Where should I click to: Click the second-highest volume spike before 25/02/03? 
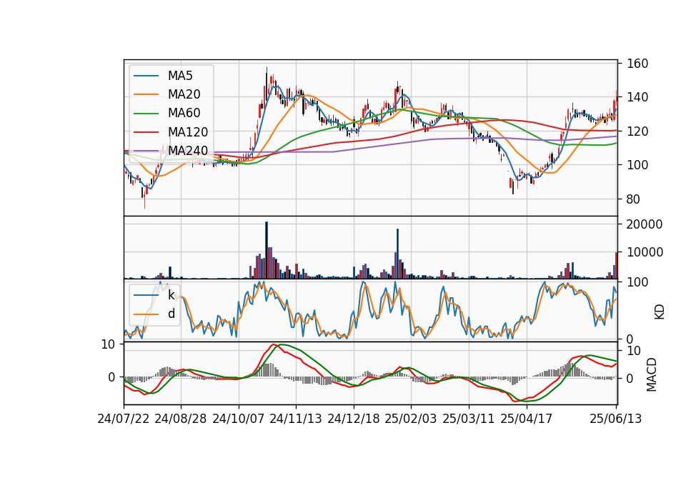pos(398,254)
